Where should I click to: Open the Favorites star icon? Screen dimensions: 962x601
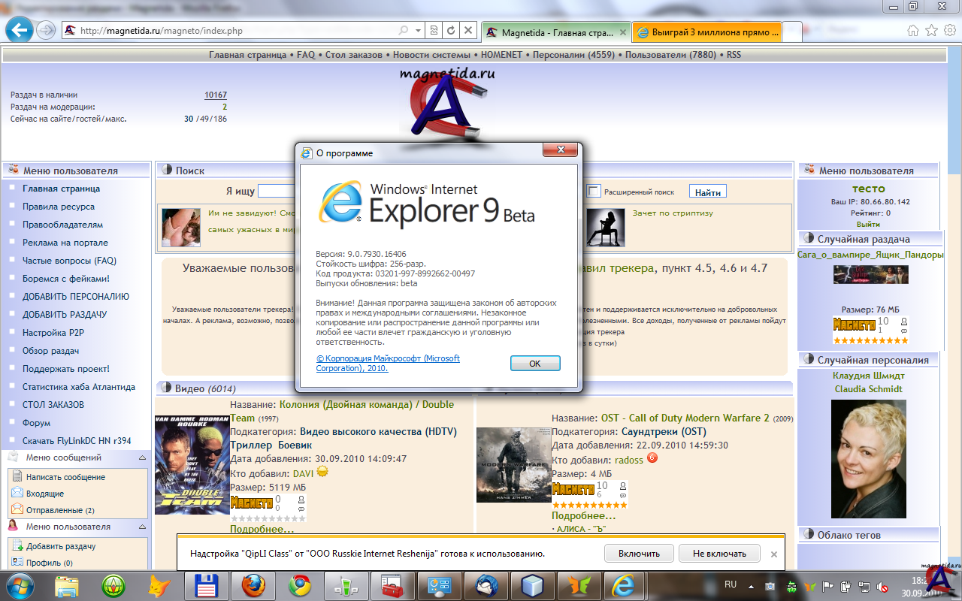[931, 31]
